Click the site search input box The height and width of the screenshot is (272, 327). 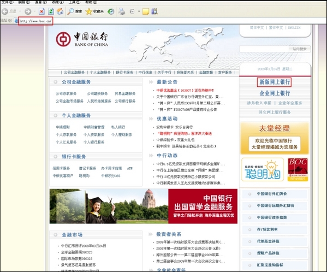[x=264, y=49]
